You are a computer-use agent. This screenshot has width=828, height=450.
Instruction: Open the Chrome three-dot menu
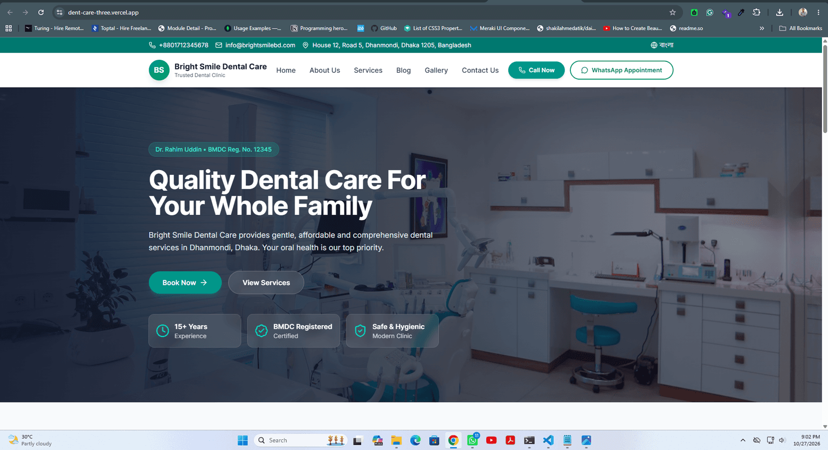click(818, 12)
